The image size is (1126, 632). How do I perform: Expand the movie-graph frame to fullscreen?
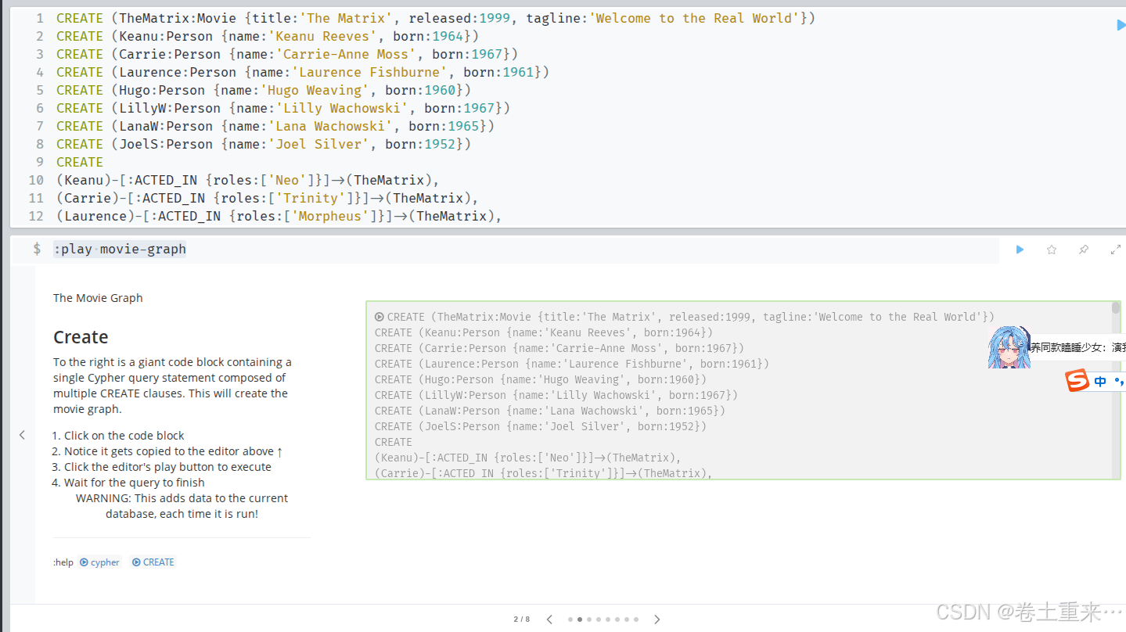(1116, 250)
